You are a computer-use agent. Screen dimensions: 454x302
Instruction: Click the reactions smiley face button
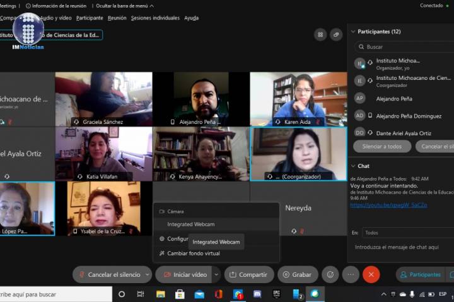[330, 275]
